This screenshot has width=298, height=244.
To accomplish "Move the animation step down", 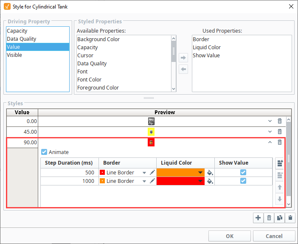I will [280, 199].
